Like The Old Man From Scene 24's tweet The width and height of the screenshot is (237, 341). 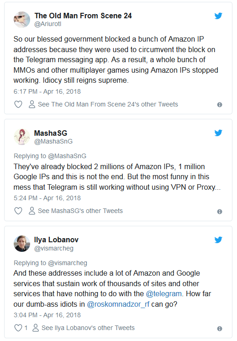pos(18,104)
